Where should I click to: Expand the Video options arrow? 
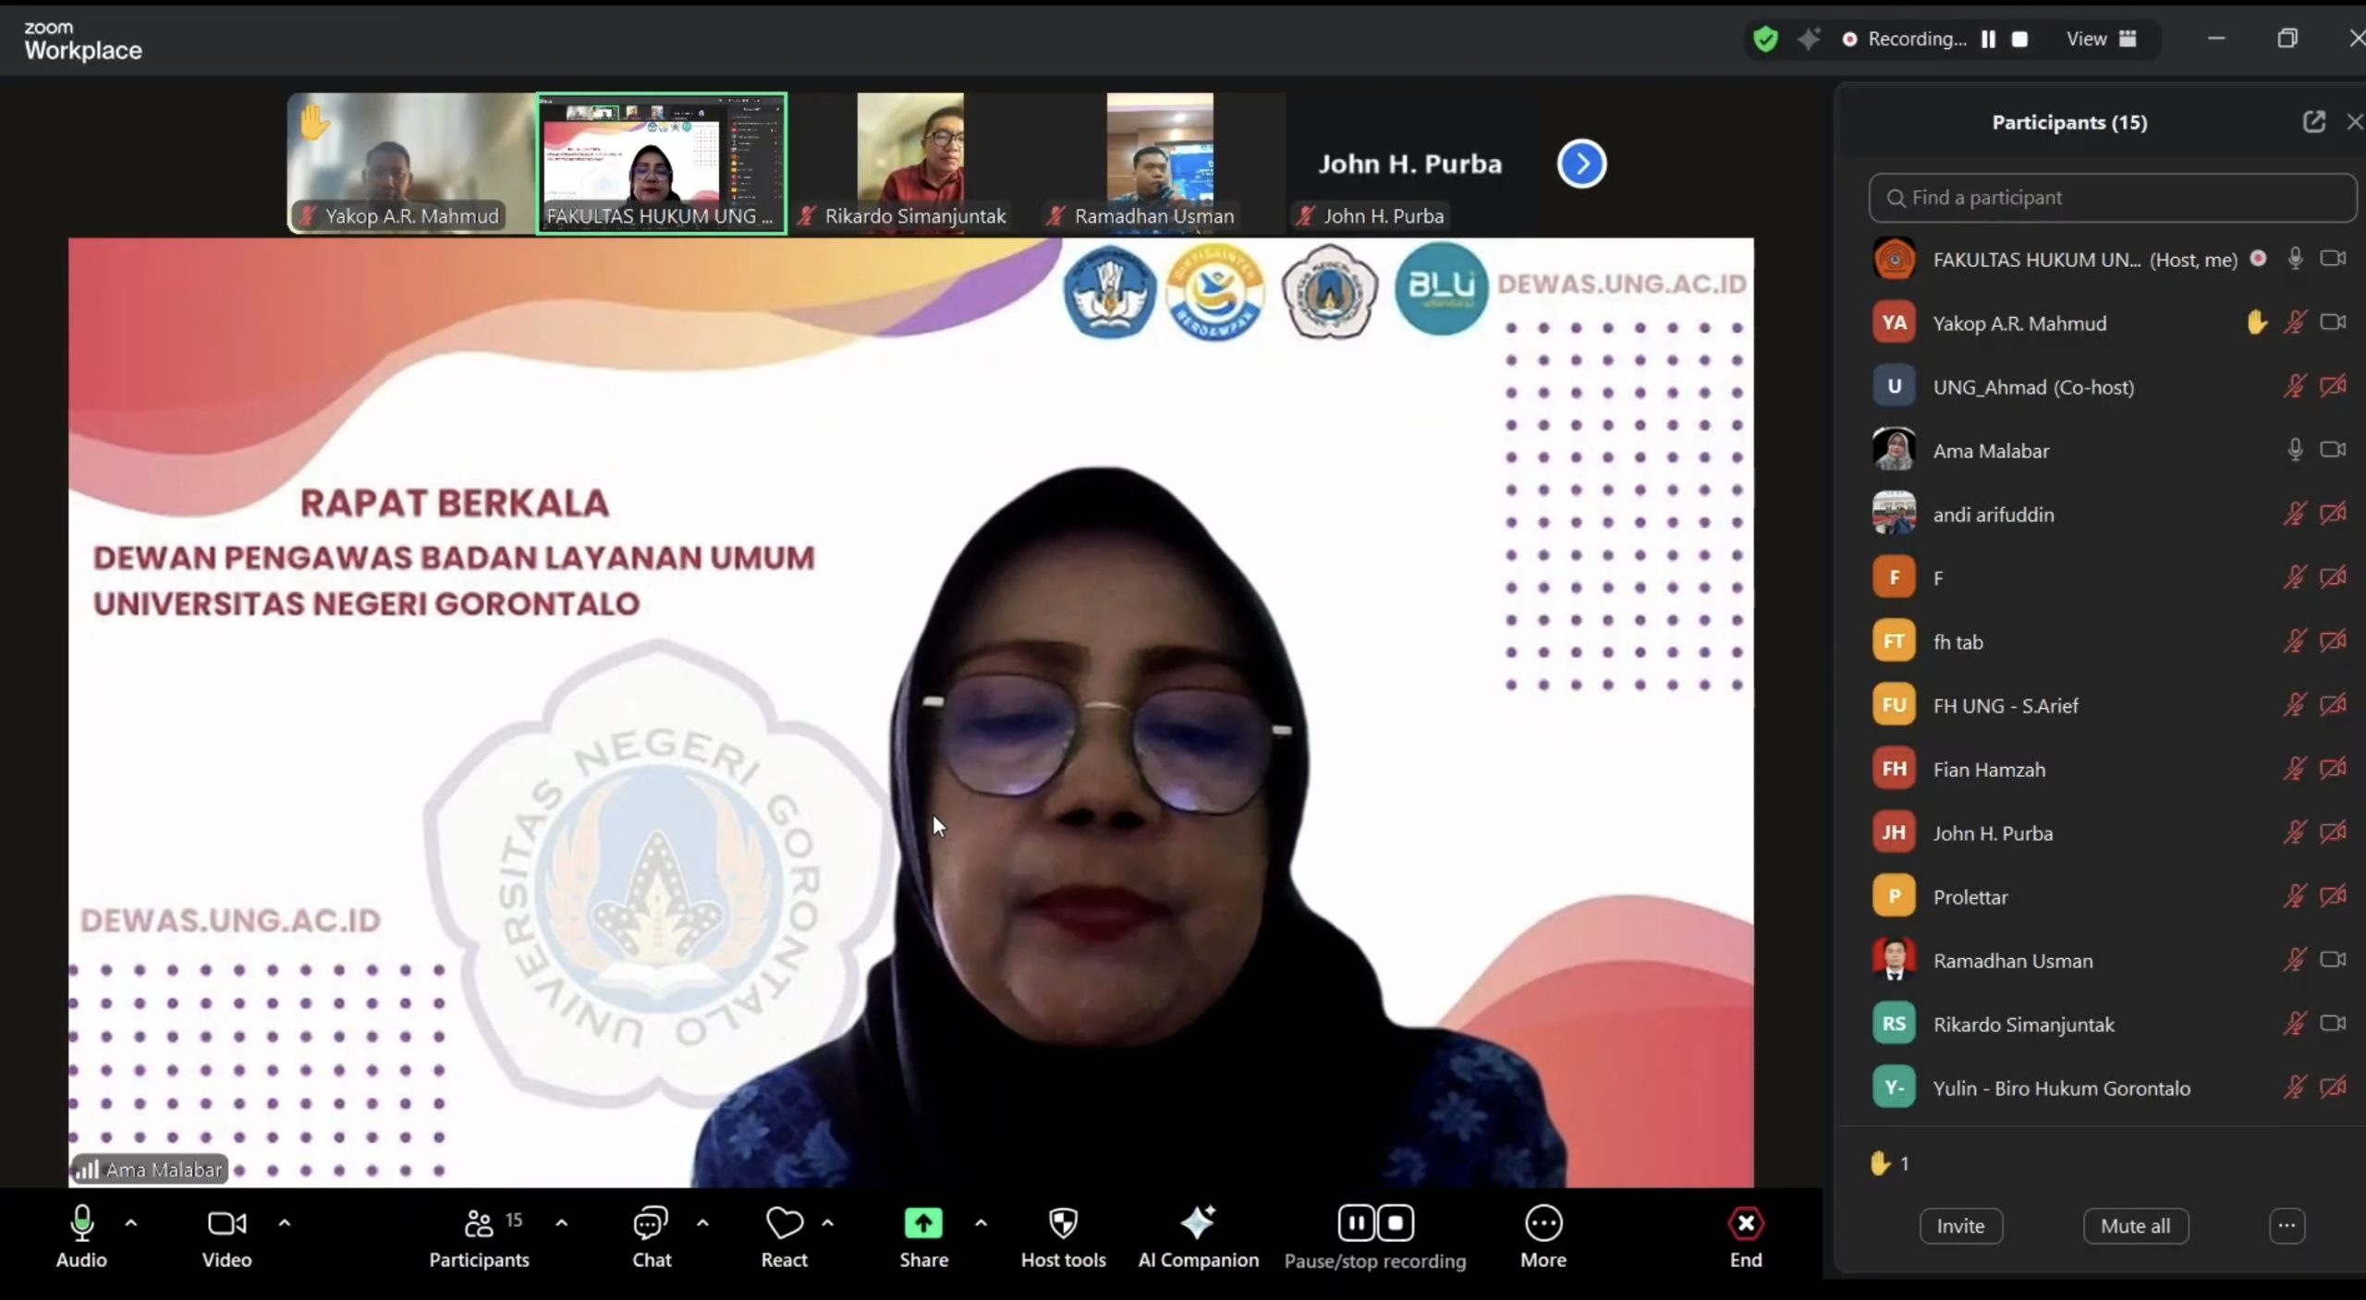pos(285,1223)
